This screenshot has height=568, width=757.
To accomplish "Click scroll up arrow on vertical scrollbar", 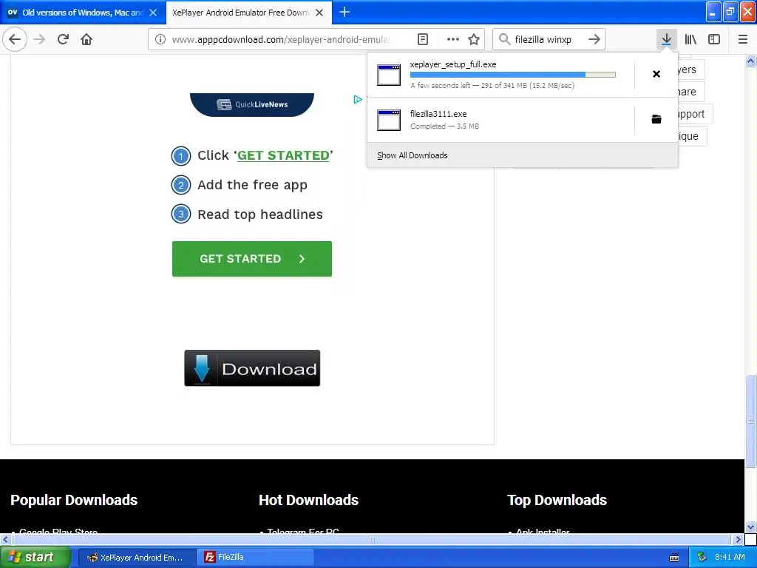I will (750, 61).
